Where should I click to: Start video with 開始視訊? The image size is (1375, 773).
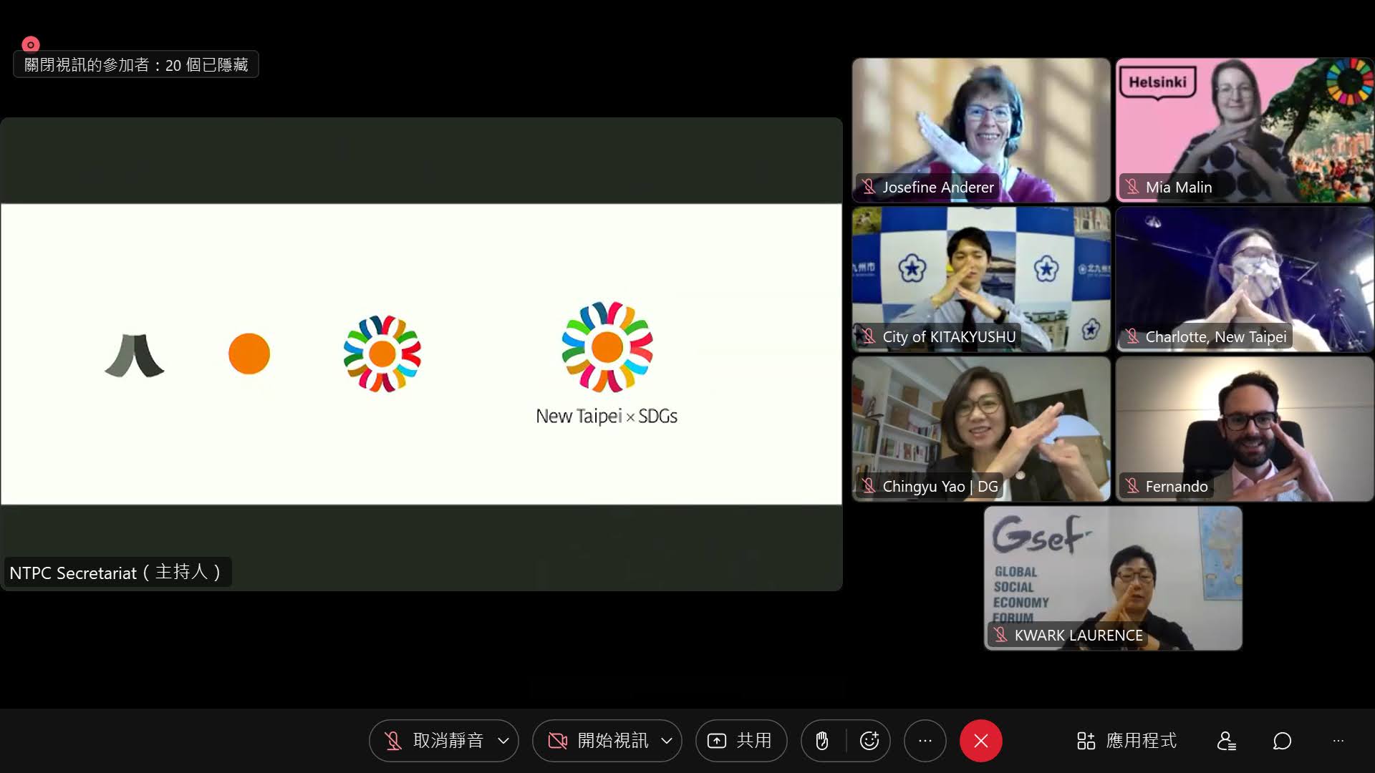point(599,741)
